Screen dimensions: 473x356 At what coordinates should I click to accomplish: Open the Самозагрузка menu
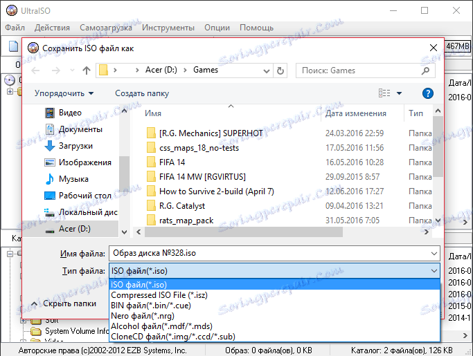[x=106, y=28]
